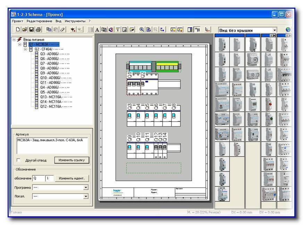Click the Open folder toolbar icon

[25, 30]
